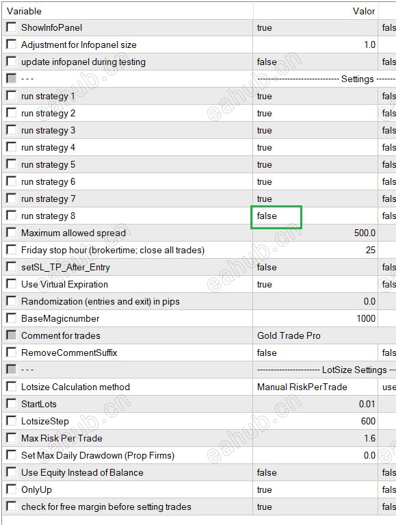Open Use Virtual Expiration value true
The image size is (396, 525).
click(x=315, y=284)
